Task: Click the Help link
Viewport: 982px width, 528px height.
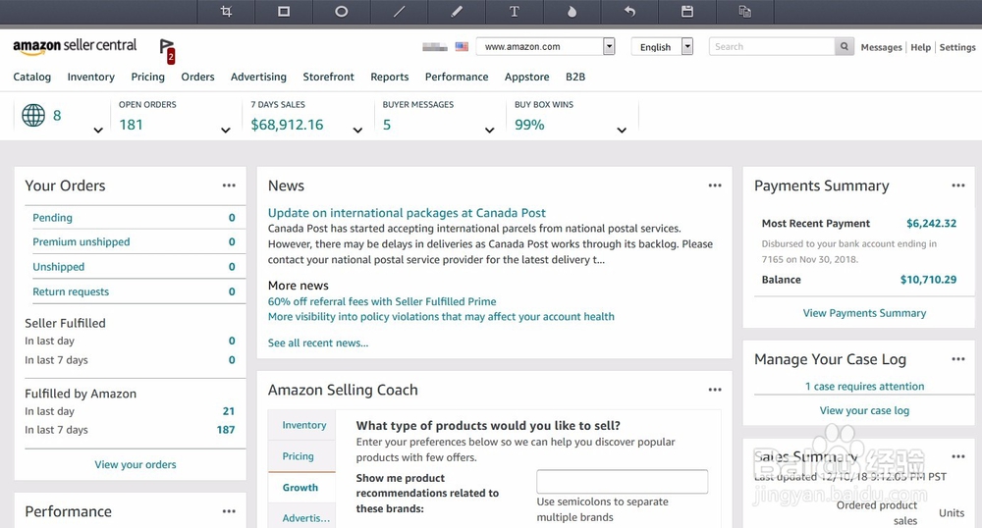Action: pyautogui.click(x=921, y=47)
